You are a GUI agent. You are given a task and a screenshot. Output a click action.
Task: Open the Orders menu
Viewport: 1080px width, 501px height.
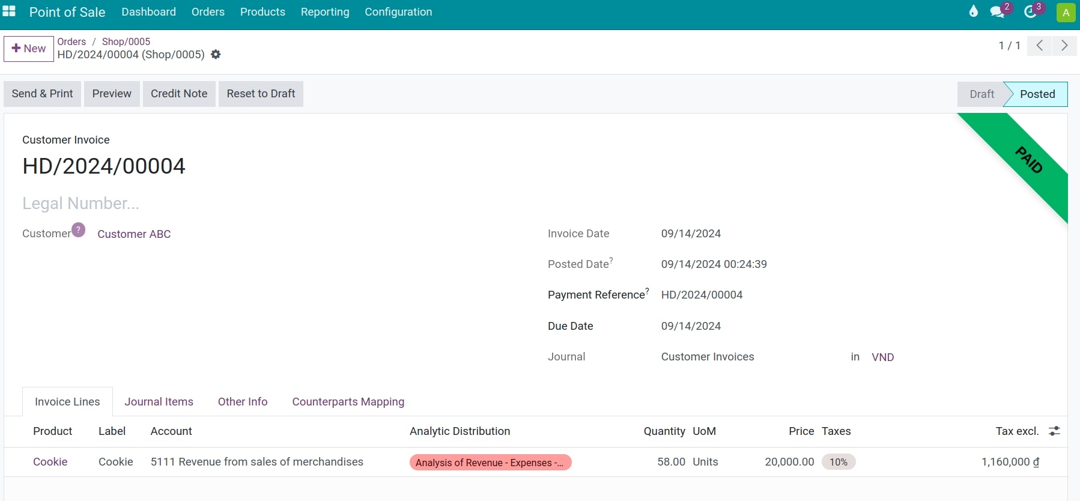208,12
